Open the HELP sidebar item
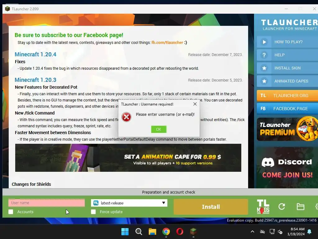 [x=287, y=55]
